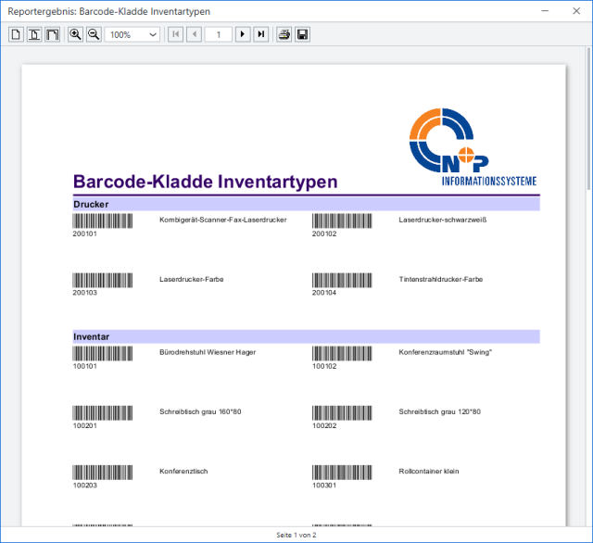Go to the previous page
Screen dimensions: 593x543
pos(194,35)
